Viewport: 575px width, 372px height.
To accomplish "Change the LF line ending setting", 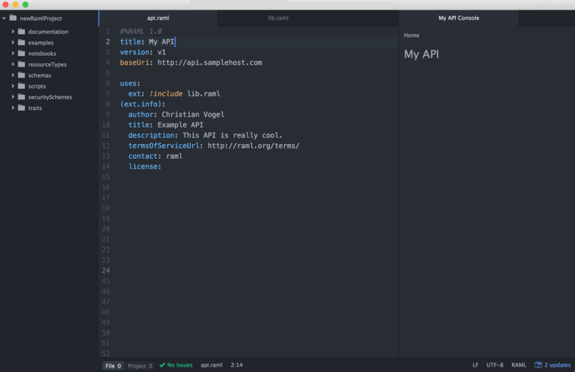I will pyautogui.click(x=475, y=365).
